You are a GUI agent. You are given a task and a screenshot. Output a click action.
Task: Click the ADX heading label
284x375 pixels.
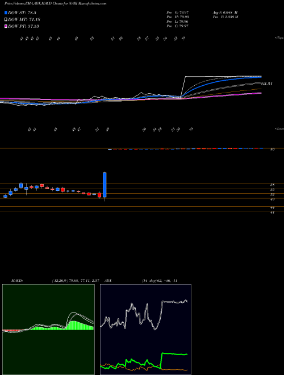pyautogui.click(x=108, y=281)
